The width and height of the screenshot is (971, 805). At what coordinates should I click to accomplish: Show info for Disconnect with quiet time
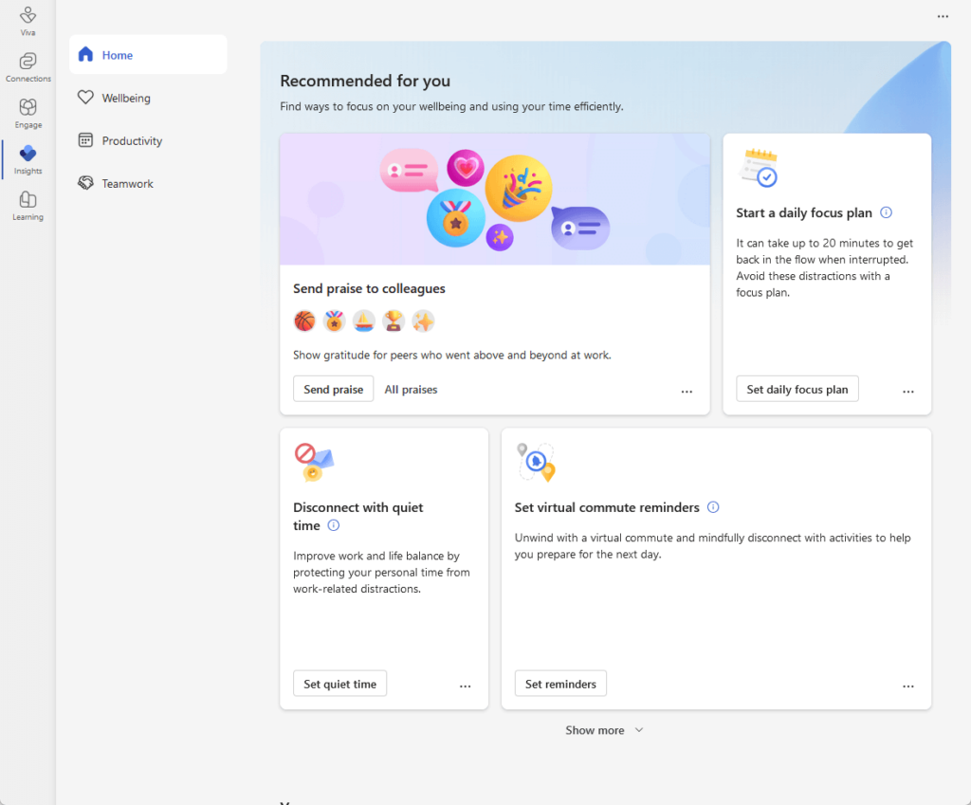(333, 525)
